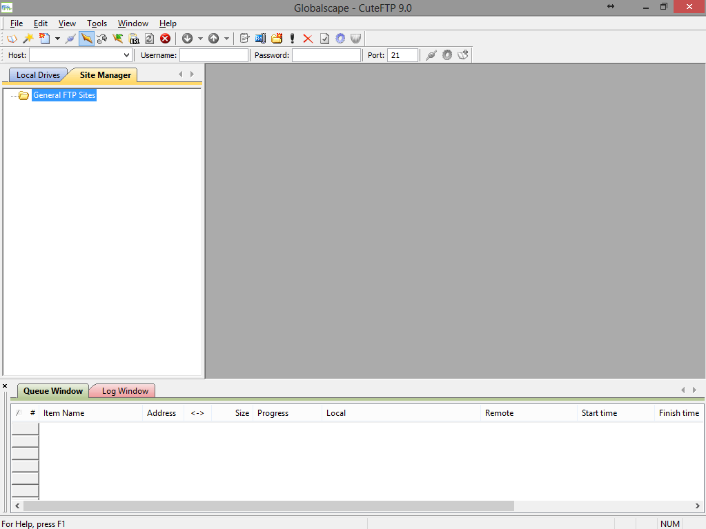The height and width of the screenshot is (529, 706).
Task: Launch the Connection Wizard wand icon
Action: pyautogui.click(x=28, y=39)
